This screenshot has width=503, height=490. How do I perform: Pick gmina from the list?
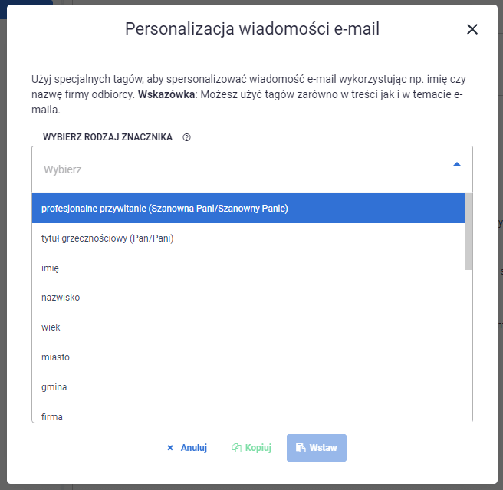tap(248, 387)
